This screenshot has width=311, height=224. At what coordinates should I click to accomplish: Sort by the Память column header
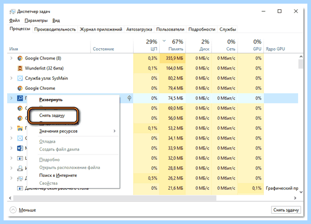(173, 46)
